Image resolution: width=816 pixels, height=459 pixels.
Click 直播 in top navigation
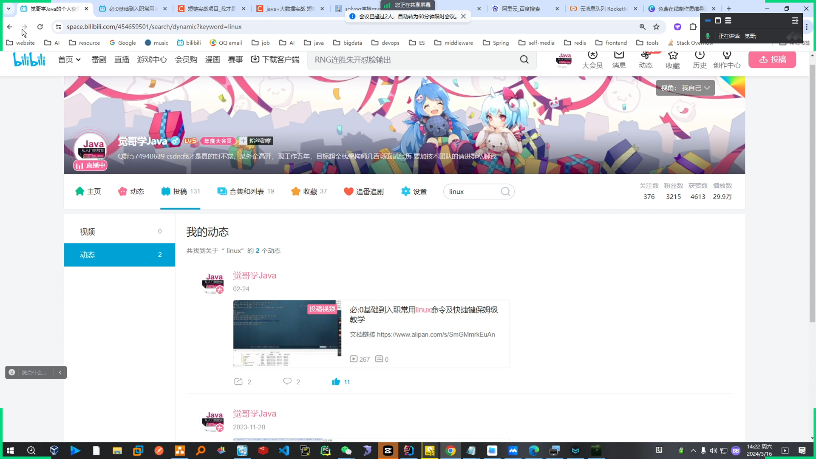(x=122, y=59)
